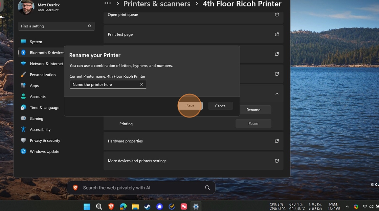This screenshot has width=379, height=211.
Task: Open the red app icon on taskbar
Action: click(184, 206)
